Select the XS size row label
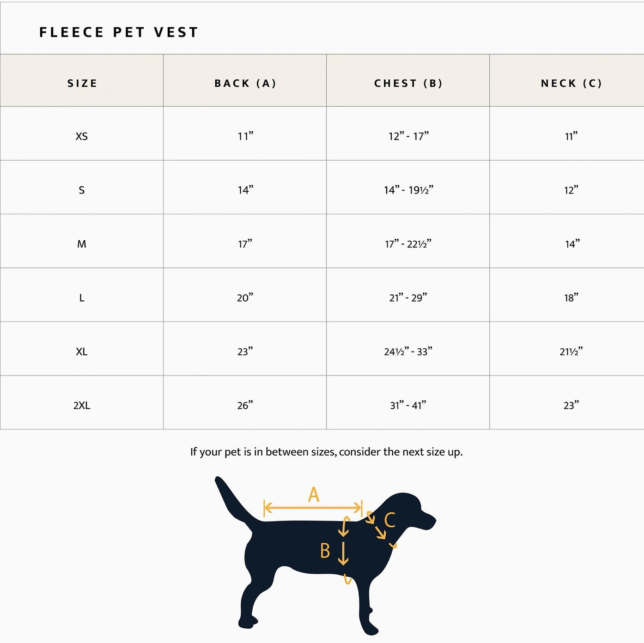Viewport: 644px width, 643px height. pyautogui.click(x=82, y=136)
